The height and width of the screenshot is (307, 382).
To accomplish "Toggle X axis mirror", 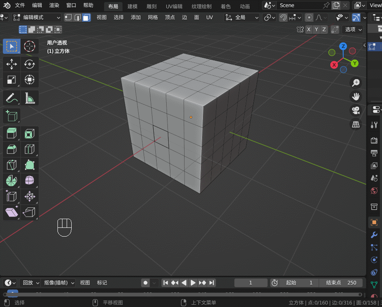I will tap(309, 30).
